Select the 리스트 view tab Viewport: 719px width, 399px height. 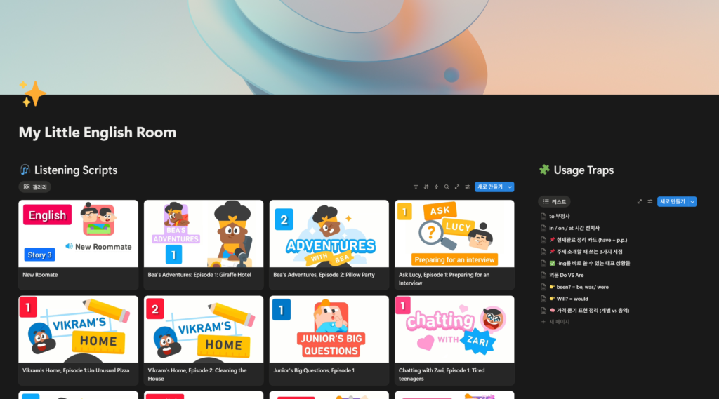(x=555, y=201)
